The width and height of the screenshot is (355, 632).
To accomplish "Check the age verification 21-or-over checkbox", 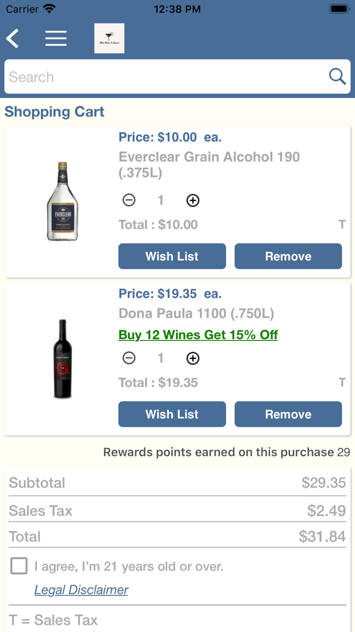I will click(18, 565).
